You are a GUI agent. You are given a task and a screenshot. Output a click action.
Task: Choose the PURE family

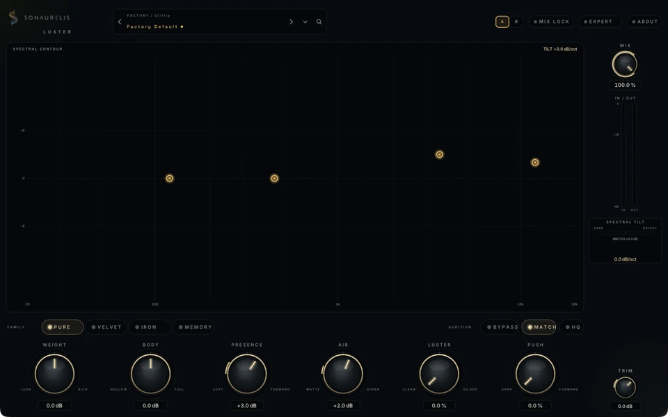pyautogui.click(x=62, y=327)
